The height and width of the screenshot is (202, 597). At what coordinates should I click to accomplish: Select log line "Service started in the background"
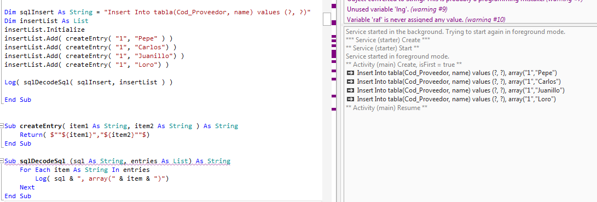click(455, 32)
